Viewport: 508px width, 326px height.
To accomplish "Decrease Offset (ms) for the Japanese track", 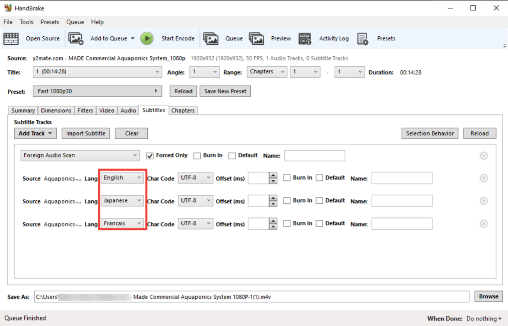I will pyautogui.click(x=273, y=204).
